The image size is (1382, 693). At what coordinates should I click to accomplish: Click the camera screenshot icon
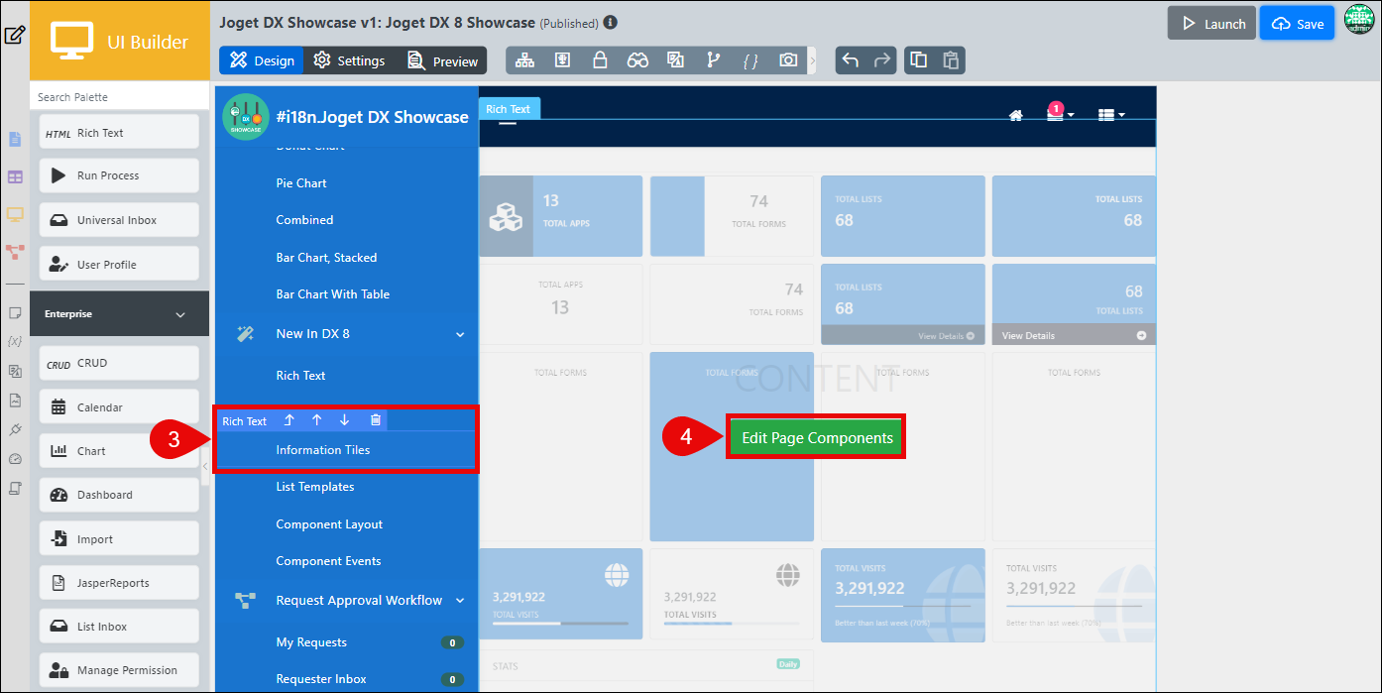pyautogui.click(x=788, y=60)
